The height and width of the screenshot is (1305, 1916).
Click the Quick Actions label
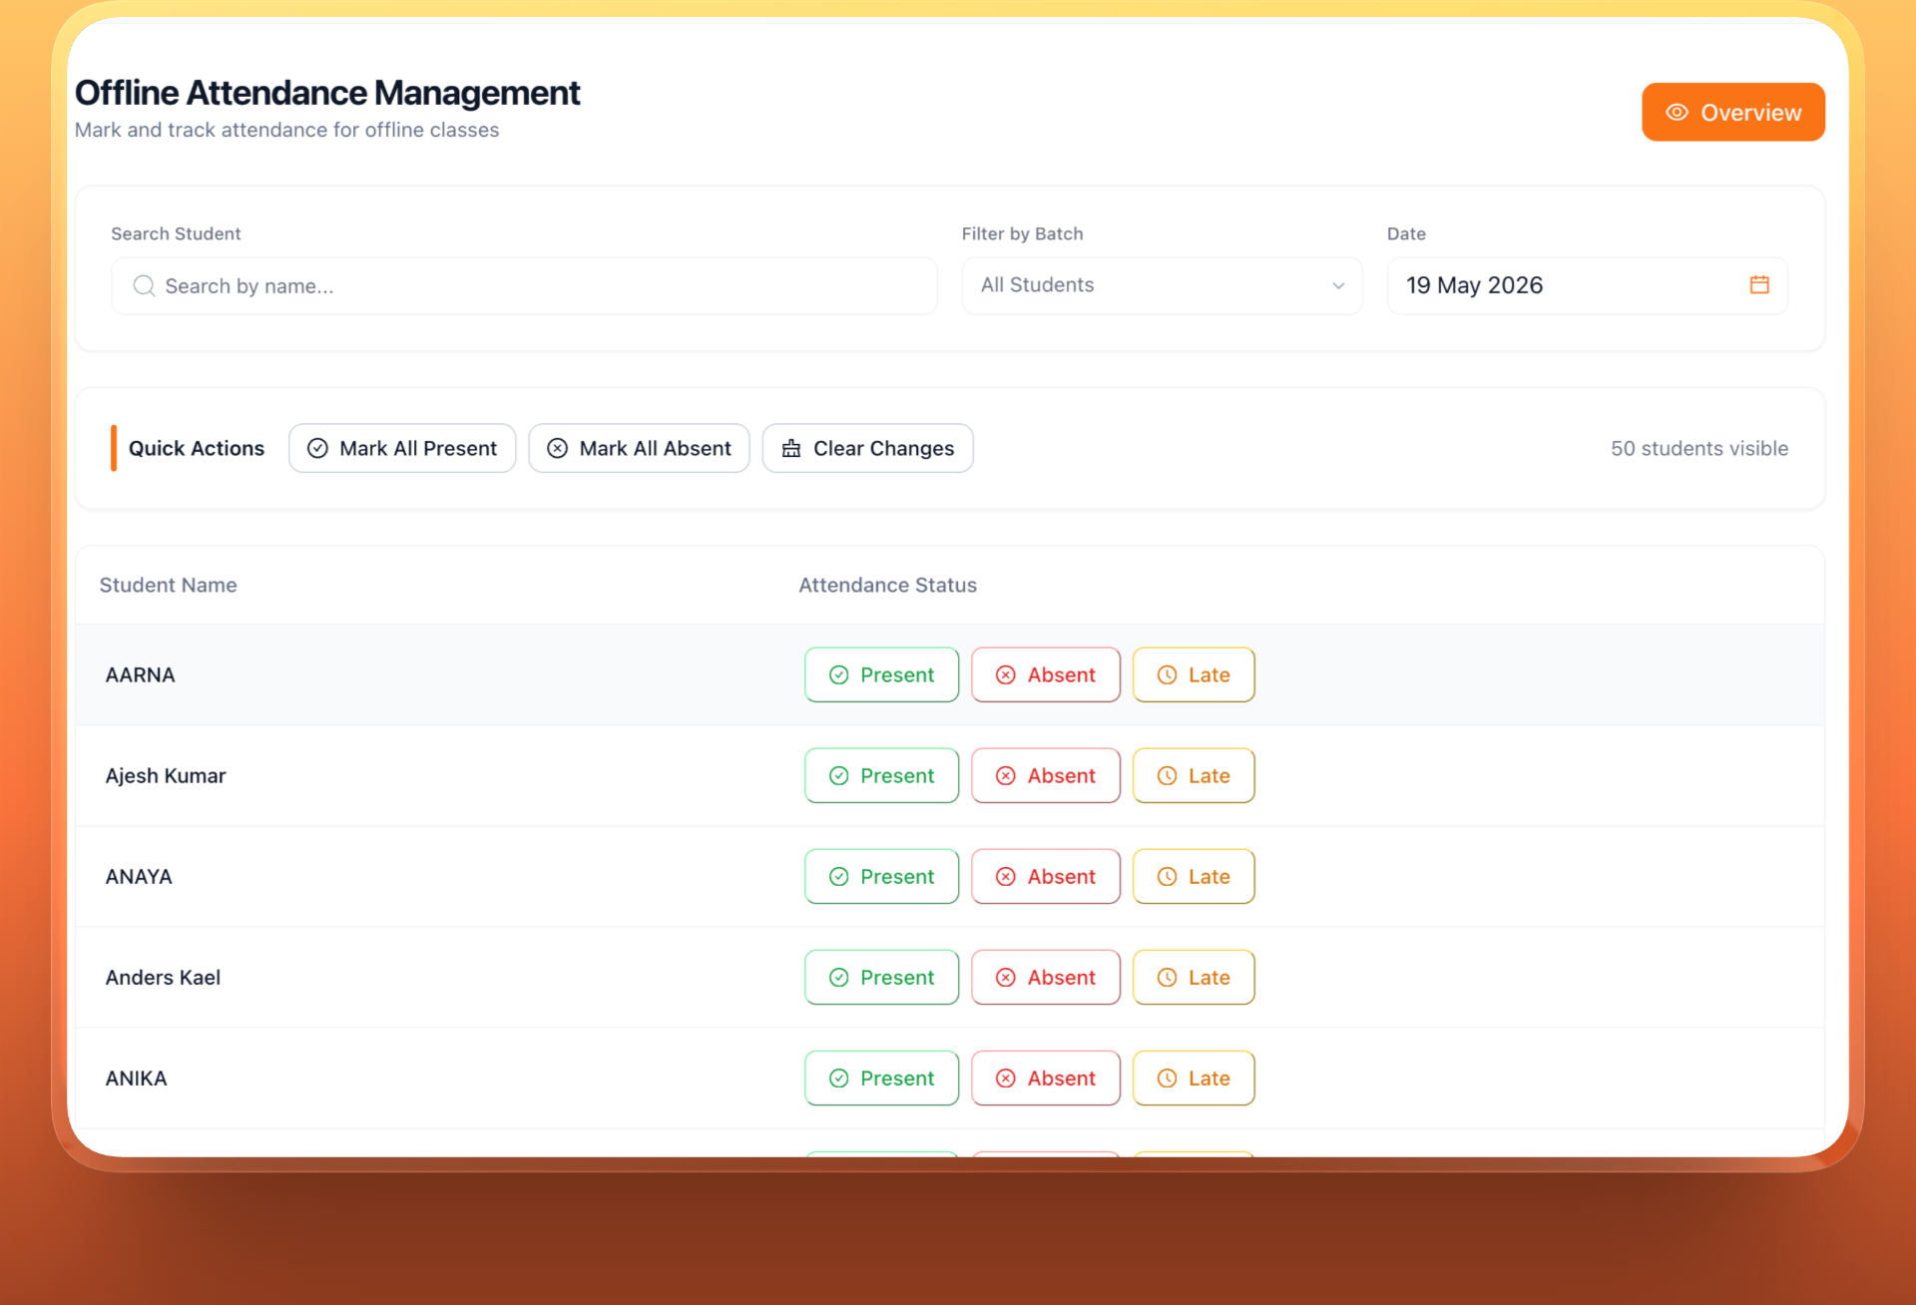pos(196,448)
